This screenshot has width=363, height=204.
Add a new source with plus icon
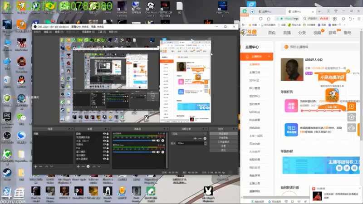click(78, 166)
